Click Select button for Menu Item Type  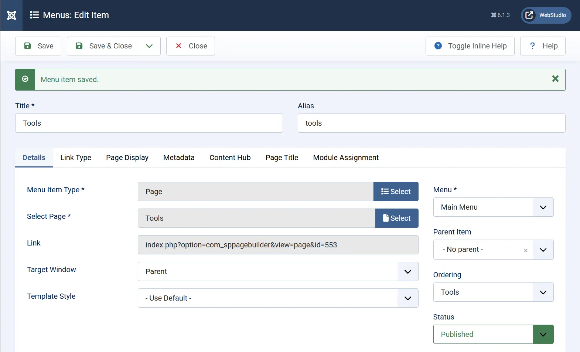396,192
